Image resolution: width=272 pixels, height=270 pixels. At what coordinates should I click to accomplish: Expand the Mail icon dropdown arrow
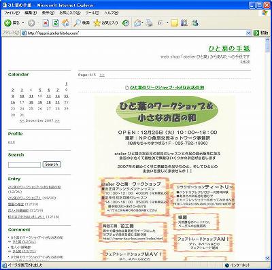(x=142, y=23)
